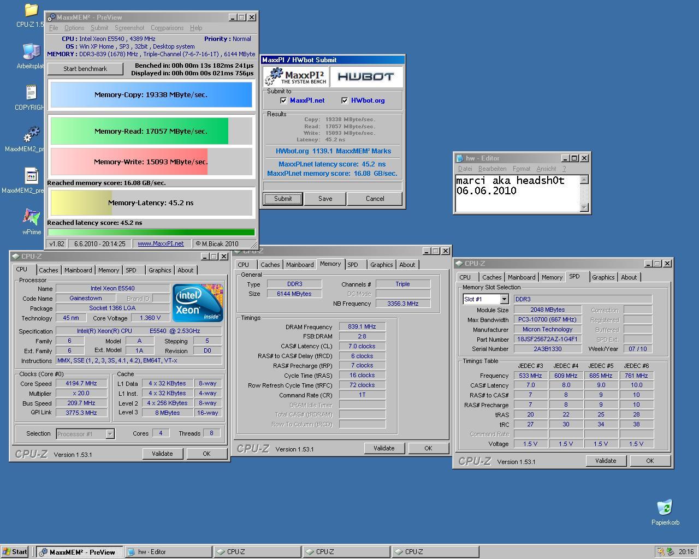Click the Core Speed 4194.7 MHz value
The image size is (699, 559).
[x=81, y=383]
